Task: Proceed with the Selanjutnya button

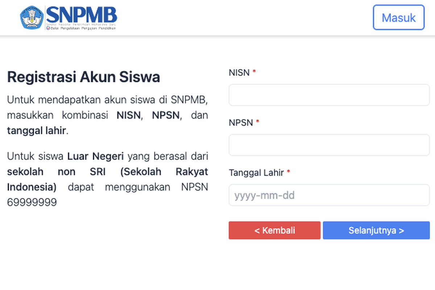Action: coord(376,231)
